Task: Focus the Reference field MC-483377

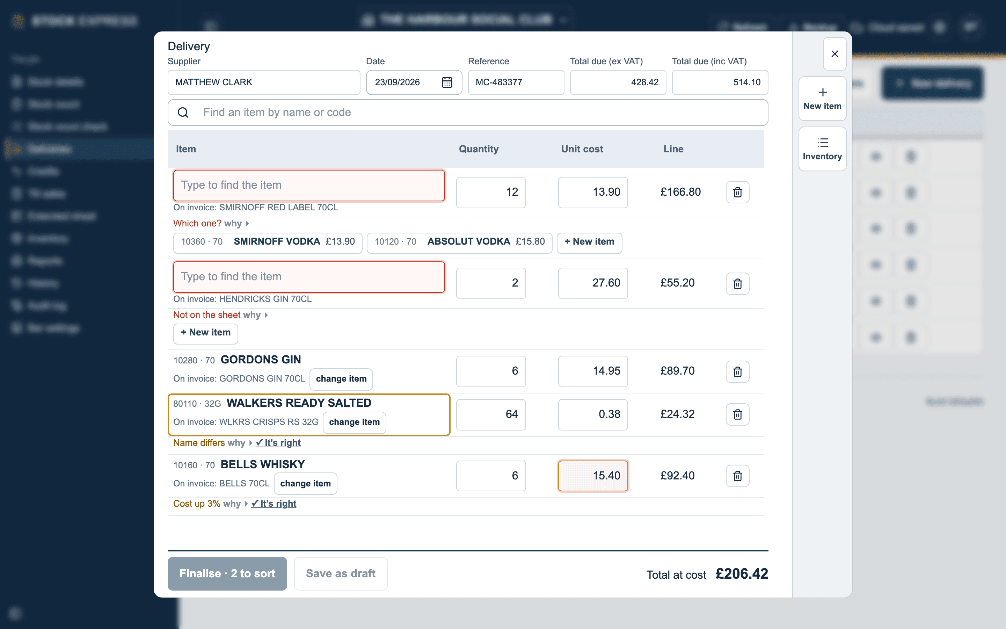Action: tap(516, 82)
